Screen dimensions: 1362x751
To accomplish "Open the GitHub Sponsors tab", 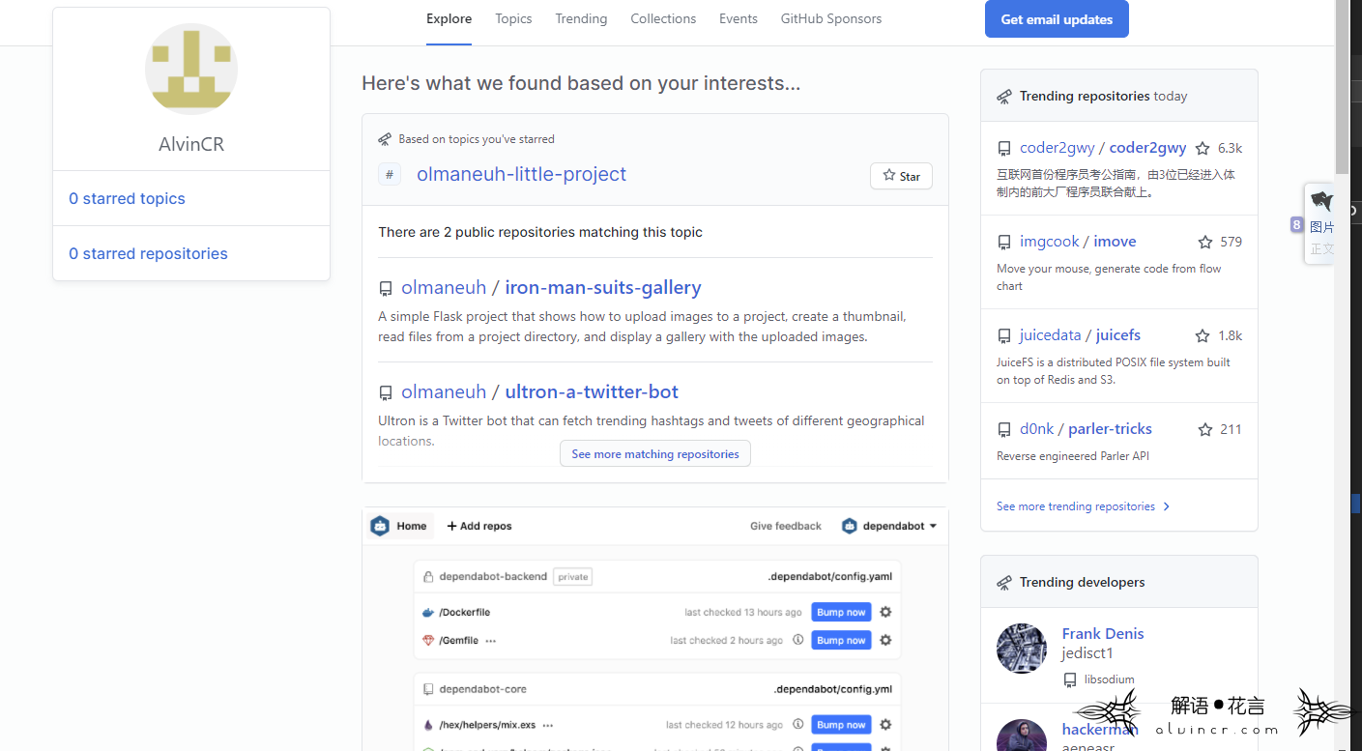I will tap(831, 18).
